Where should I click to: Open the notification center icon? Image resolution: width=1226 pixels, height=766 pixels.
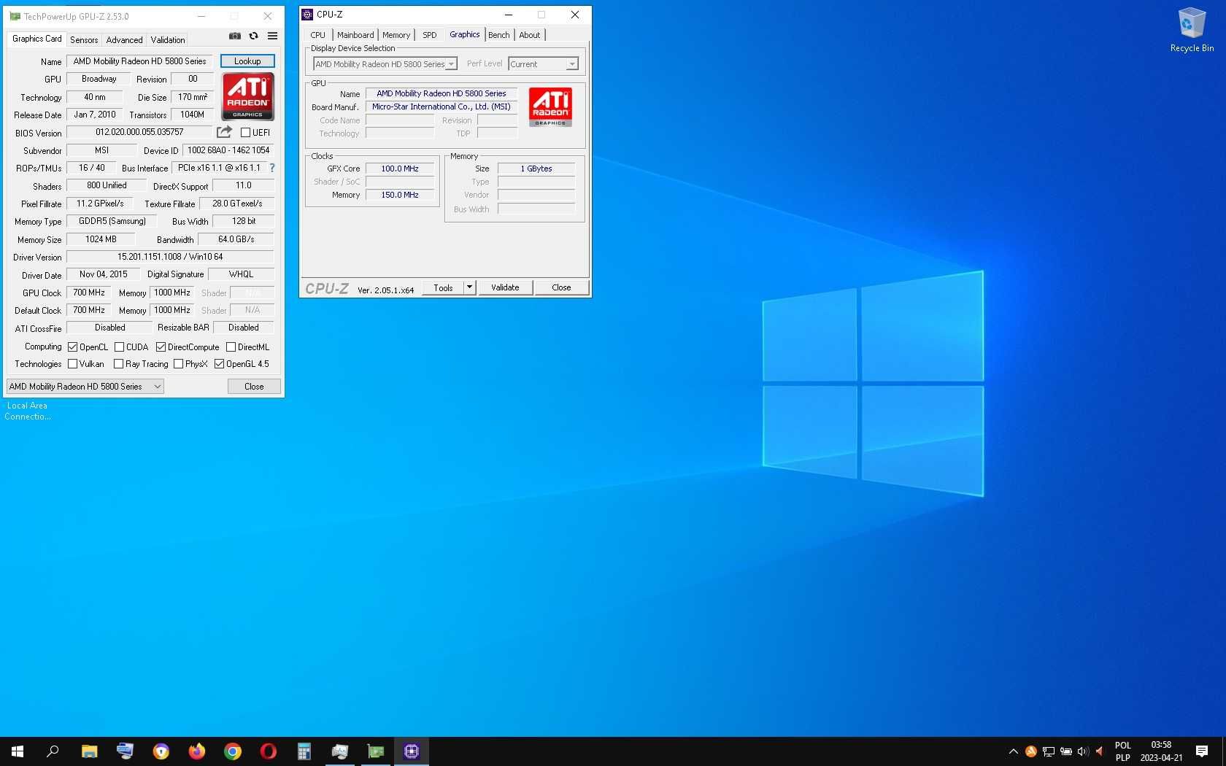(x=1202, y=751)
